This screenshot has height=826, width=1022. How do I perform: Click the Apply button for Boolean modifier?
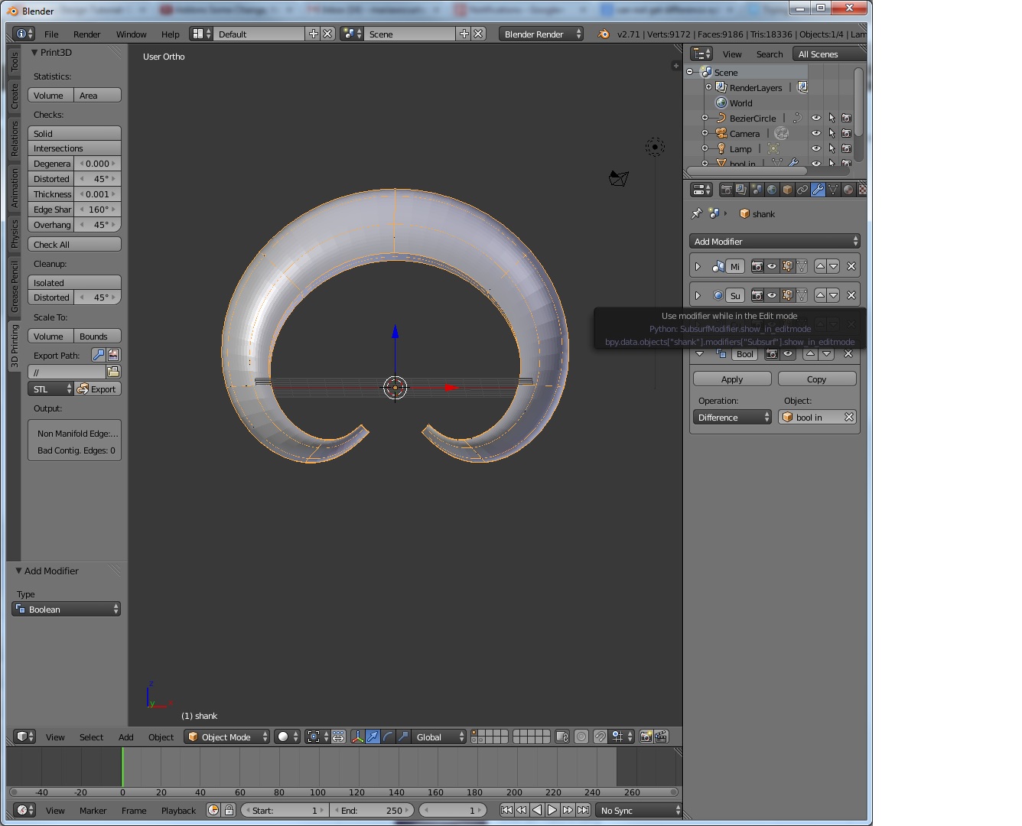click(732, 379)
